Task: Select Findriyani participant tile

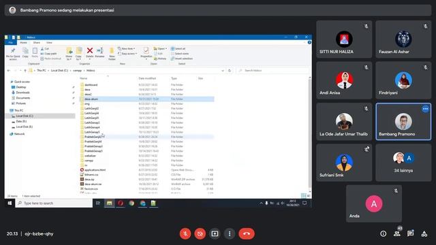Action: (403, 80)
